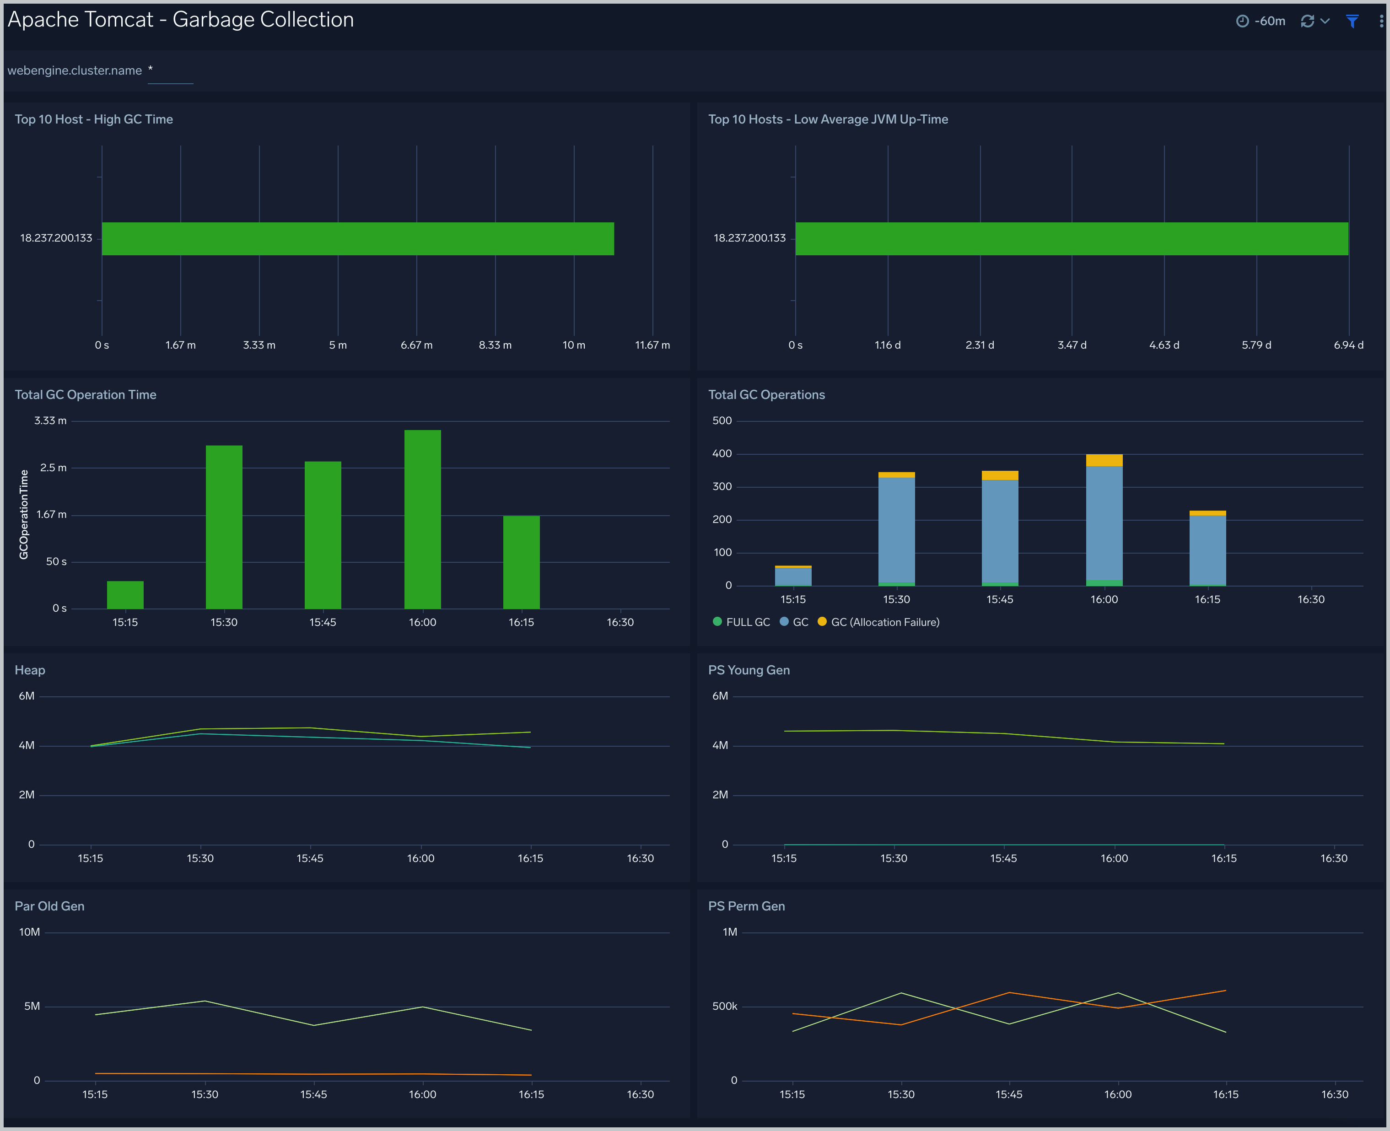Click host label 18.237.200.133 in JVM Up-Time panel
The height and width of the screenshot is (1131, 1390).
(750, 238)
